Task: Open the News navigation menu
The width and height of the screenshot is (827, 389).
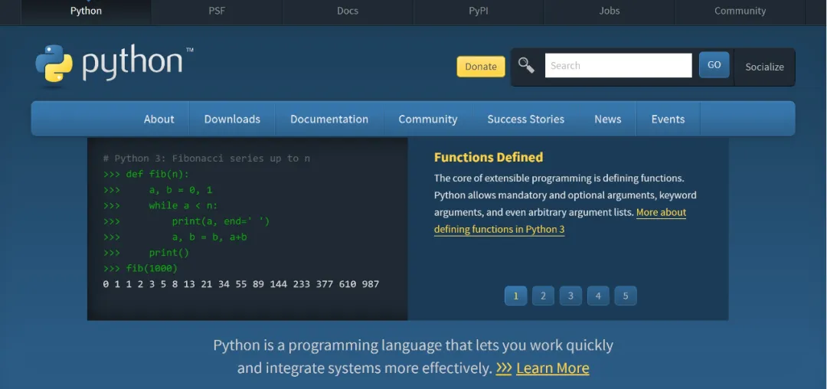Action: click(x=607, y=119)
